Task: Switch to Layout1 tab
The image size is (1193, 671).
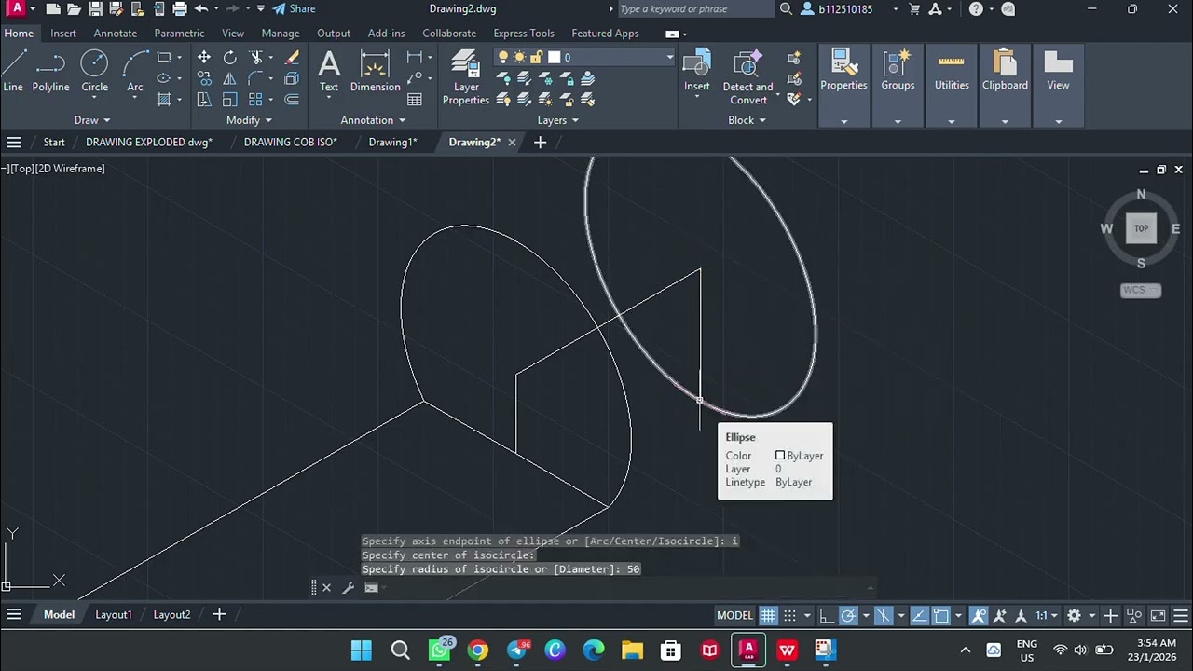Action: pos(114,615)
